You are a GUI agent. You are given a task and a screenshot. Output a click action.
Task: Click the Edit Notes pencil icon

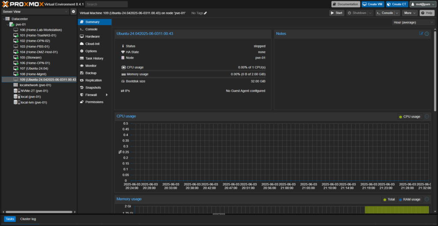421,33
